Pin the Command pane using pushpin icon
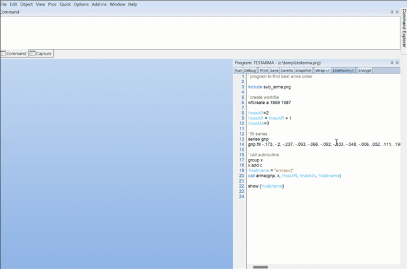 point(392,12)
